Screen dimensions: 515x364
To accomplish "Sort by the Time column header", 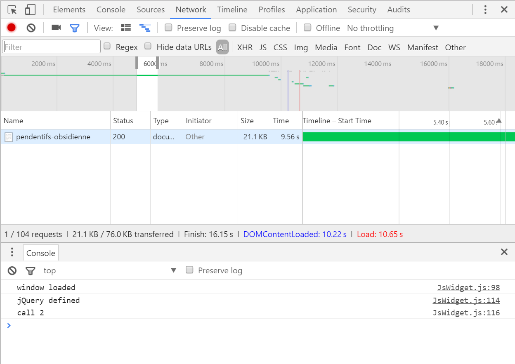I will pos(286,121).
